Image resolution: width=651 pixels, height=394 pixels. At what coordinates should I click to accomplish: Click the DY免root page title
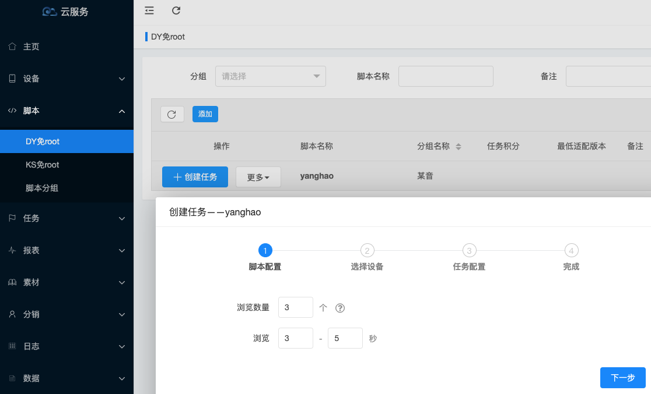168,37
